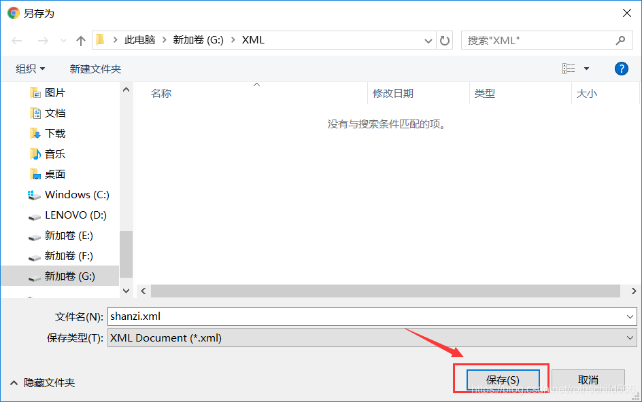Screen dimensions: 642x402
Task: Change view with the view layout icon
Action: (569, 69)
